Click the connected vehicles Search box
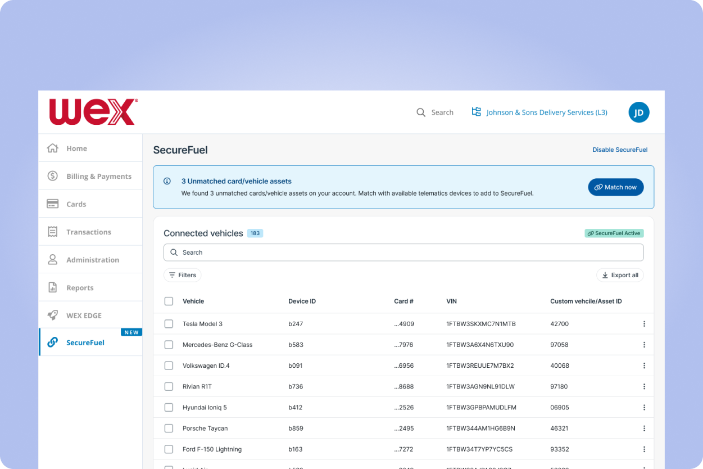The image size is (703, 469). pyautogui.click(x=403, y=252)
